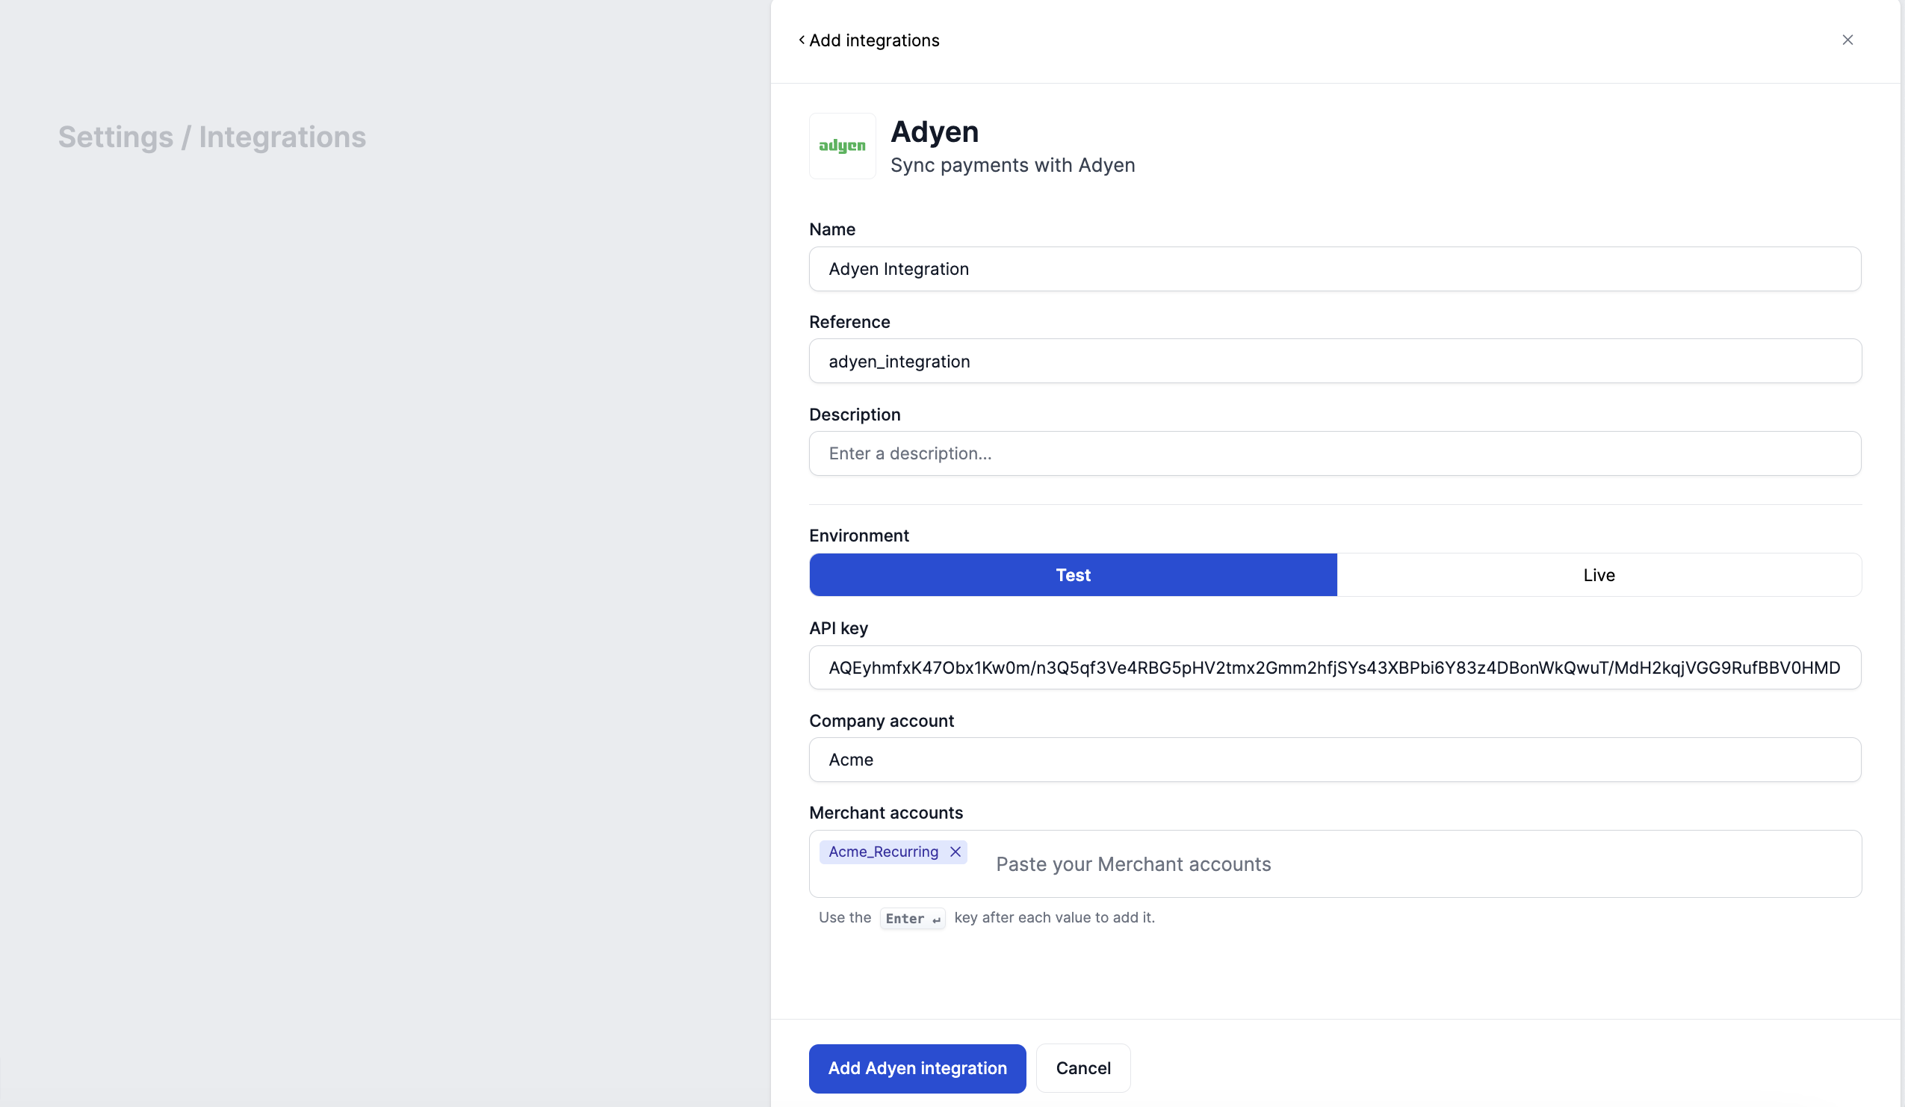Screen dimensions: 1905x1107
Task: Go back via the Add integrations link
Action: click(x=874, y=40)
